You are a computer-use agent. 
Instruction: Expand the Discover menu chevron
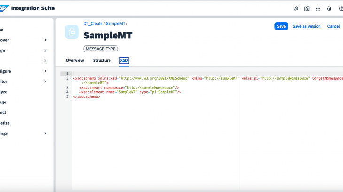45,40
